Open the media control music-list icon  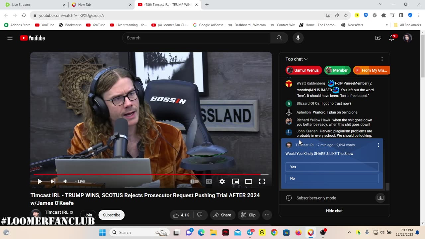392,15
